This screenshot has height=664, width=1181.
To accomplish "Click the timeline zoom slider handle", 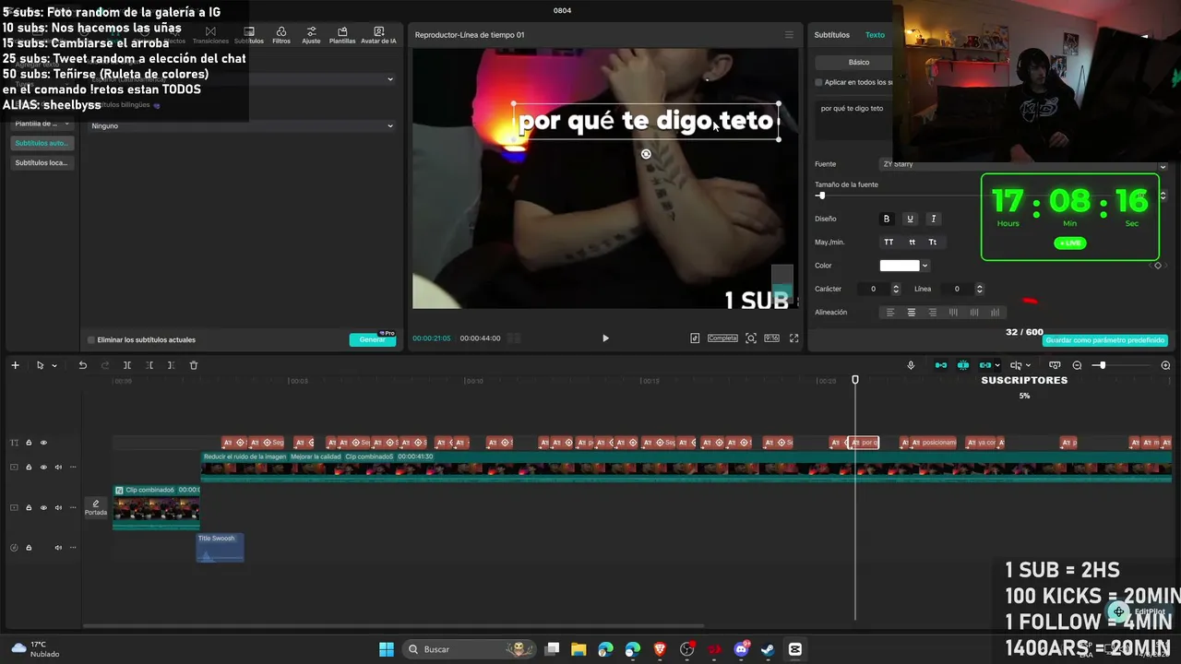I will (x=1101, y=365).
